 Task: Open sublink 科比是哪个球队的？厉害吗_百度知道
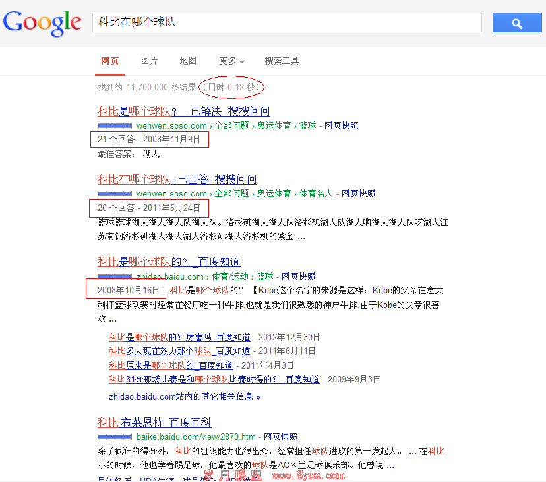179,337
